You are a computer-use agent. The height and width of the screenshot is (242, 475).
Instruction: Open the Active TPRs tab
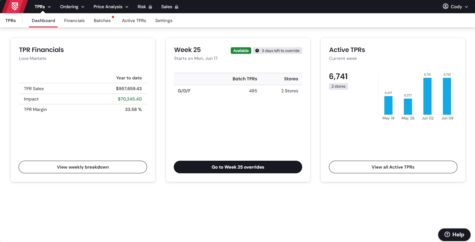[x=134, y=20]
